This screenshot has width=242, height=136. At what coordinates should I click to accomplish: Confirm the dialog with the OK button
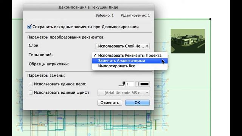(137, 103)
